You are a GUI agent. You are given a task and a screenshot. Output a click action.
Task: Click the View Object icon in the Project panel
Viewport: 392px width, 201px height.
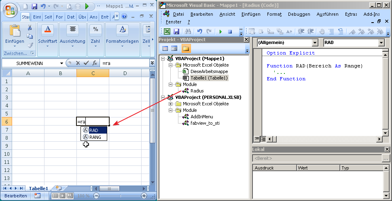(174, 48)
